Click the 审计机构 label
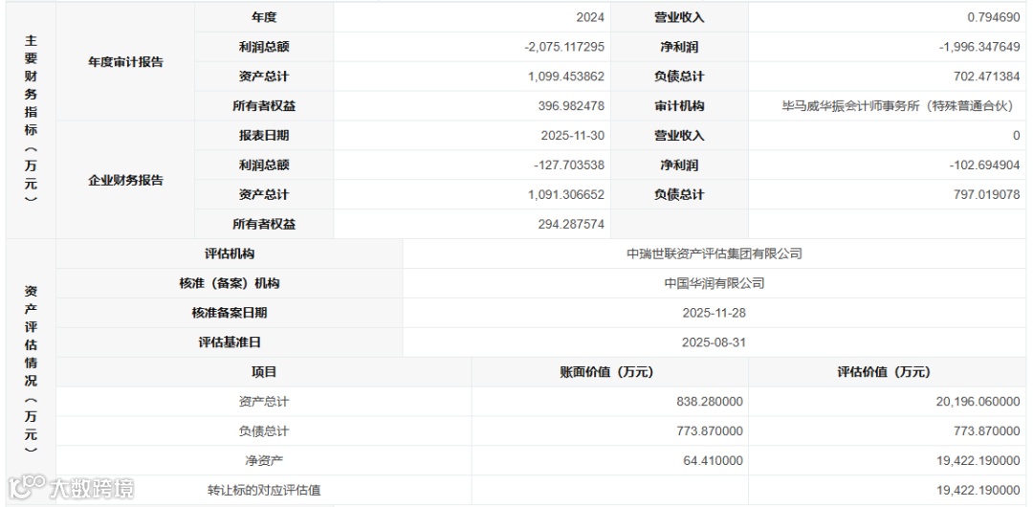This screenshot has width=1033, height=507. (678, 106)
